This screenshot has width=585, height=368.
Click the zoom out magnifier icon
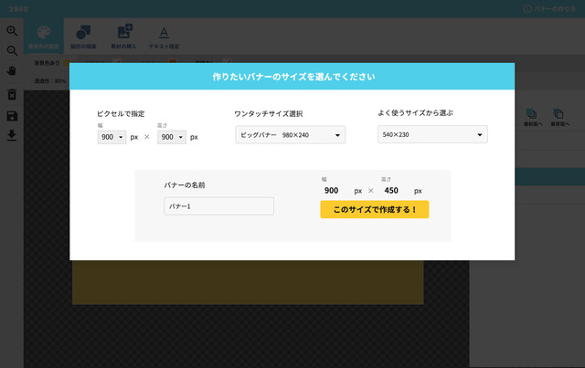pyautogui.click(x=12, y=51)
